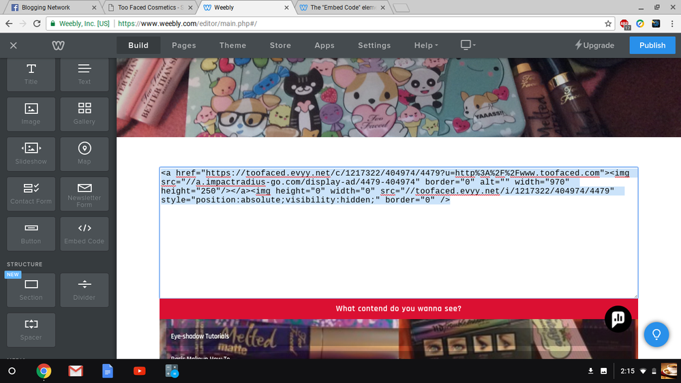Viewport: 681px width, 383px height.
Task: Select the Title element
Action: 31,74
